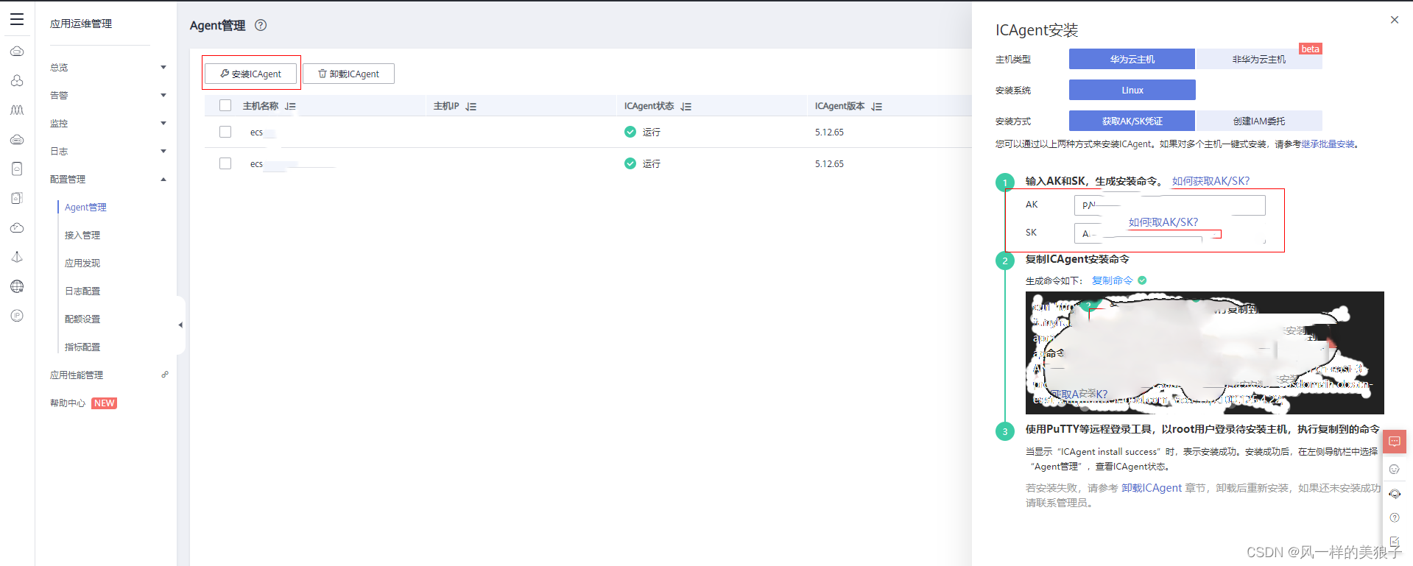Click the 安装ICAgent button
The width and height of the screenshot is (1413, 566).
pyautogui.click(x=251, y=74)
